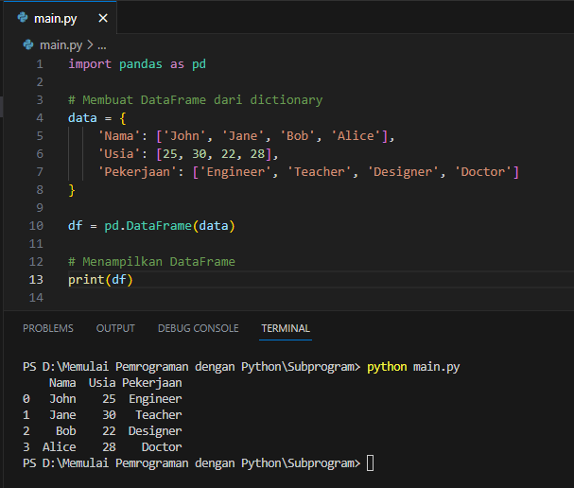
Task: Show the DEBUG CONSOLE panel
Action: (198, 328)
